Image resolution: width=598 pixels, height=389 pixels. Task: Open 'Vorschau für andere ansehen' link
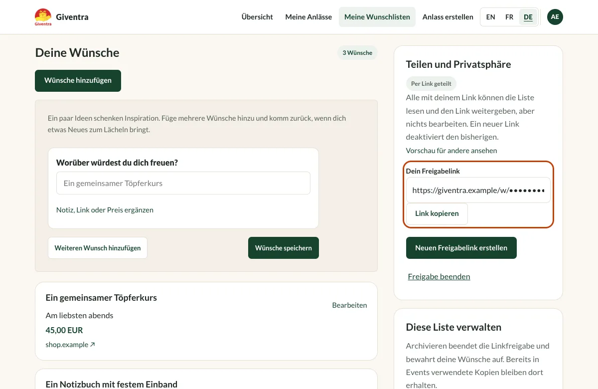[451, 151]
